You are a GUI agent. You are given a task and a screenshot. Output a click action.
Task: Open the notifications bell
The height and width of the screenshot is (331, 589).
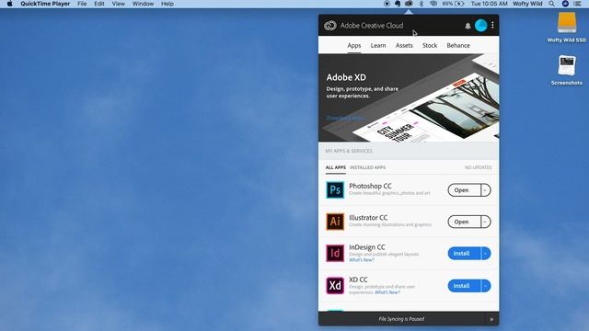[468, 26]
